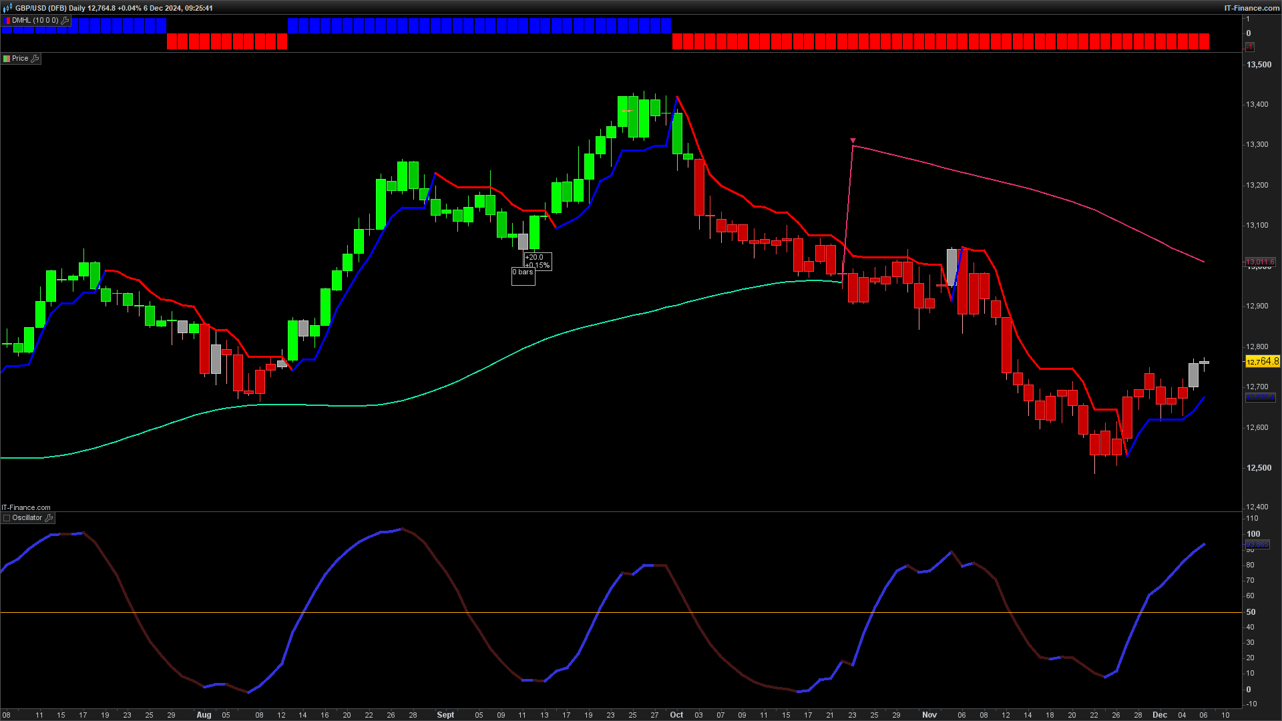Viewport: 1282px width, 721px height.
Task: Open Price settings wrench icon
Action: [35, 59]
